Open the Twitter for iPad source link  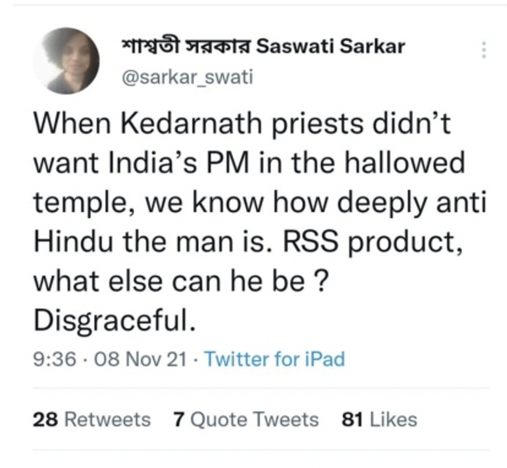275,359
